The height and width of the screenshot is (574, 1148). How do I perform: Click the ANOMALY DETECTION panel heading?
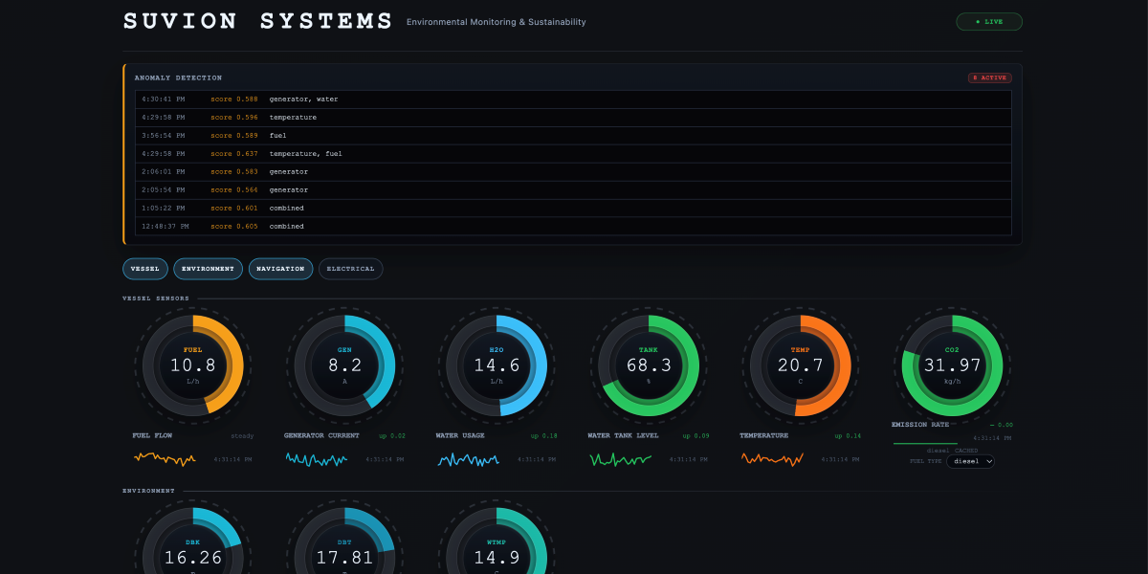pyautogui.click(x=178, y=77)
